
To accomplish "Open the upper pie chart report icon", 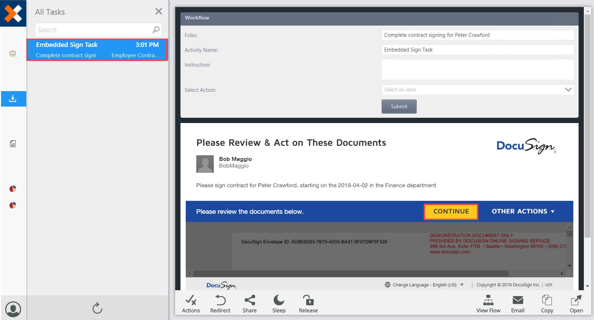I will (13, 189).
